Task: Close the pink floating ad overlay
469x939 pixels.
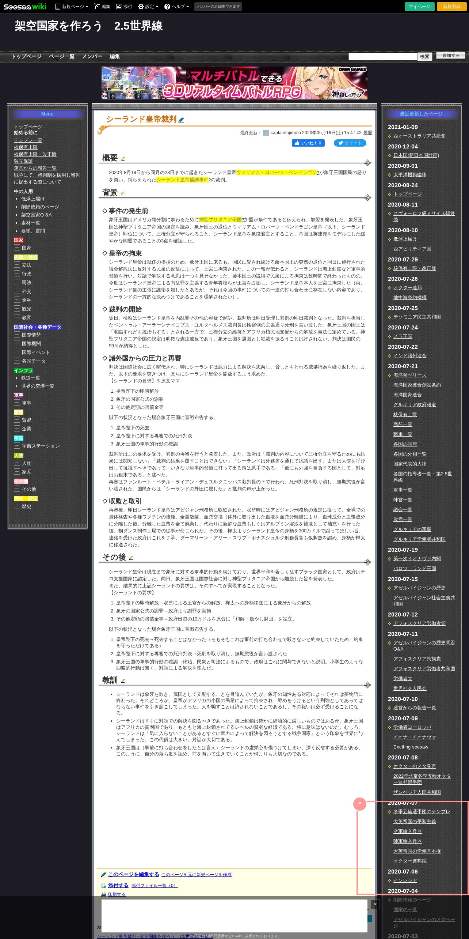Action: [360, 804]
